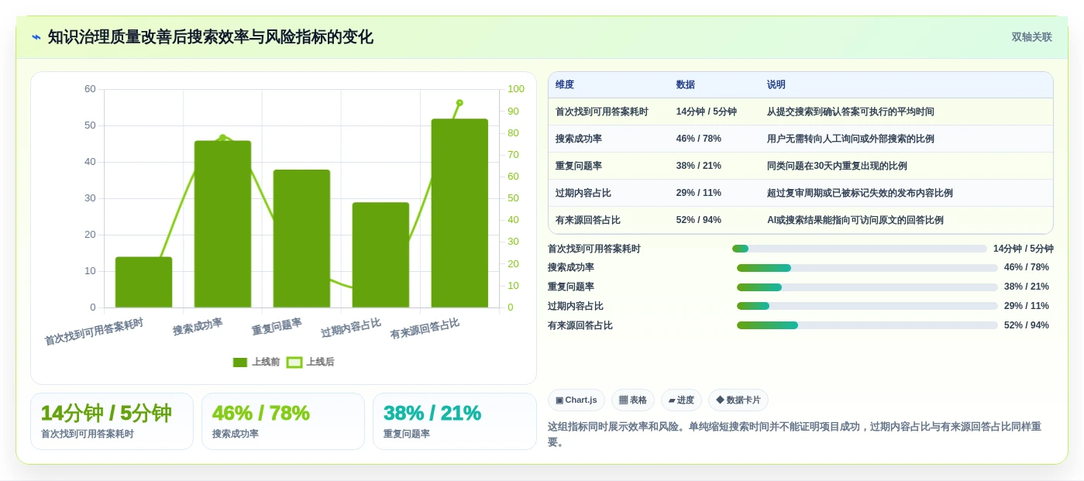
Task: Click the line point above 有来源回答占比 bar
Action: click(x=459, y=102)
